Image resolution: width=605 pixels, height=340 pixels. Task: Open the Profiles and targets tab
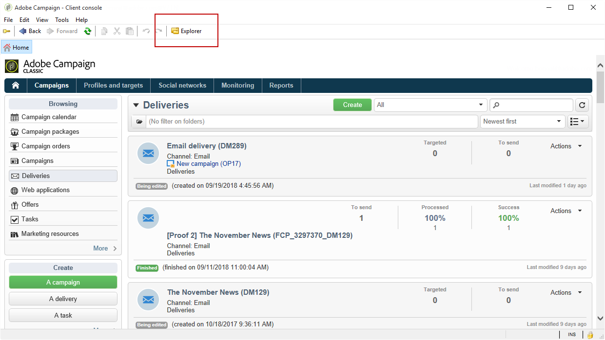click(113, 85)
